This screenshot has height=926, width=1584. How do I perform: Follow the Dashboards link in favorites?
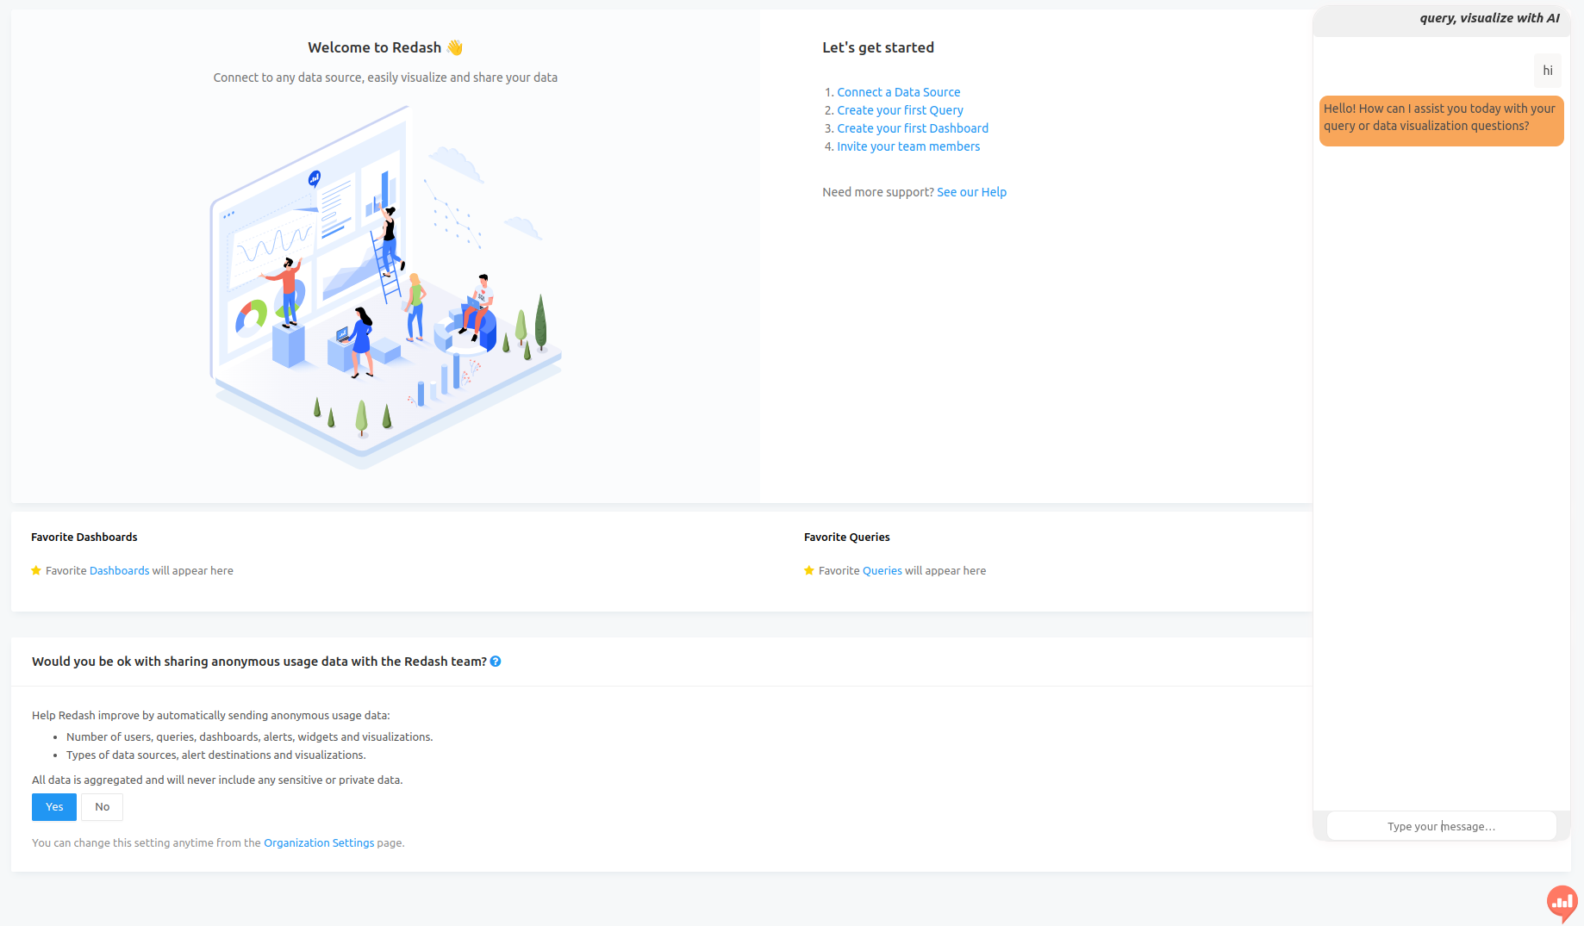[x=119, y=570]
